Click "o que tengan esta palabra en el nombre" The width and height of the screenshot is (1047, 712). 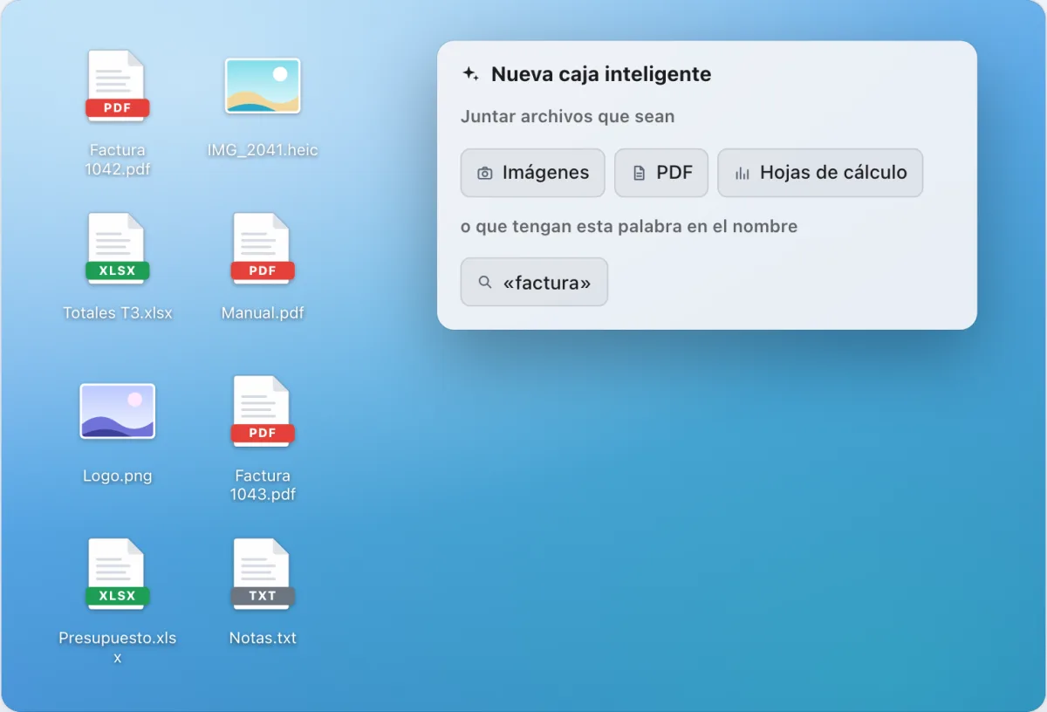pos(629,226)
